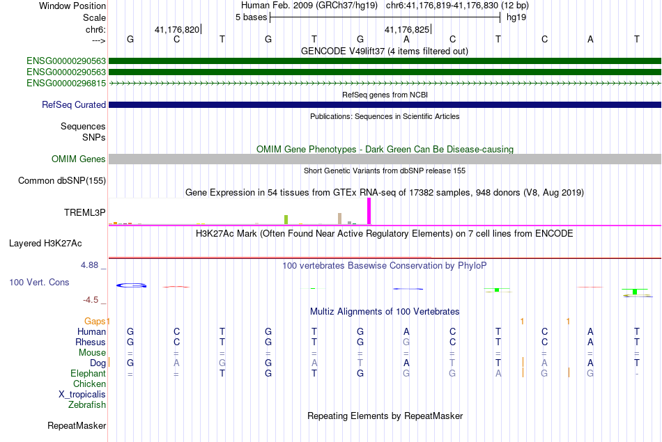Click the GTEx Gene Expression track title
662x442 pixels.
pos(384,193)
